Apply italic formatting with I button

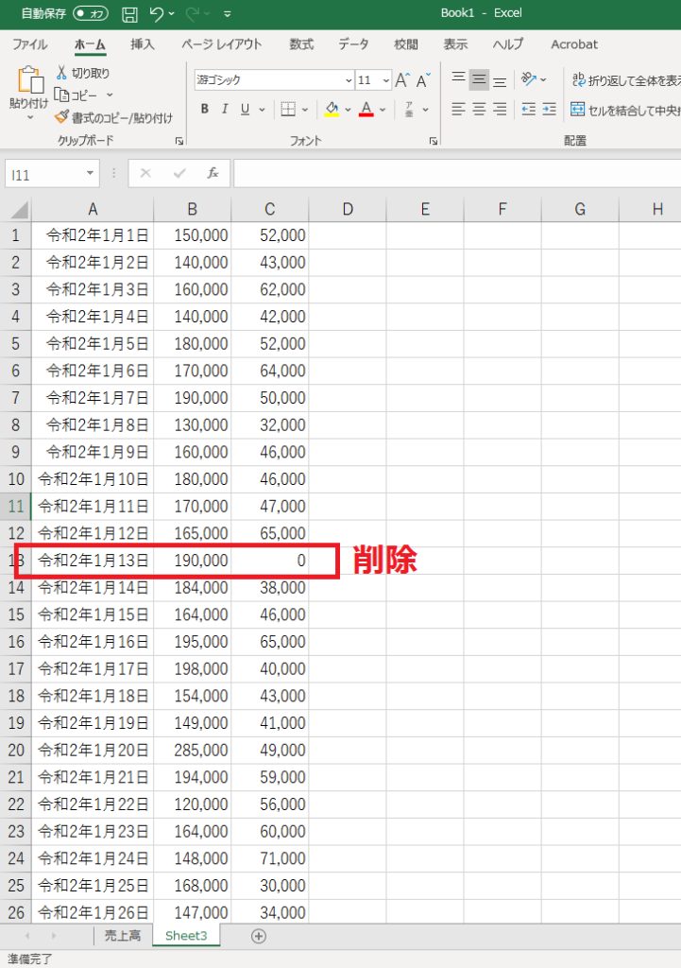[225, 110]
